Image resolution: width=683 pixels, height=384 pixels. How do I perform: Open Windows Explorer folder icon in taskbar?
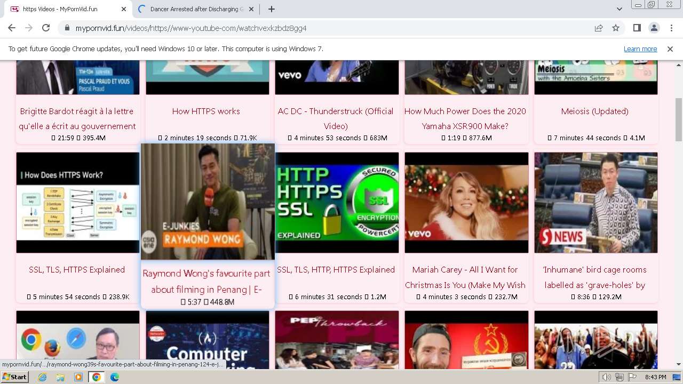click(60, 377)
